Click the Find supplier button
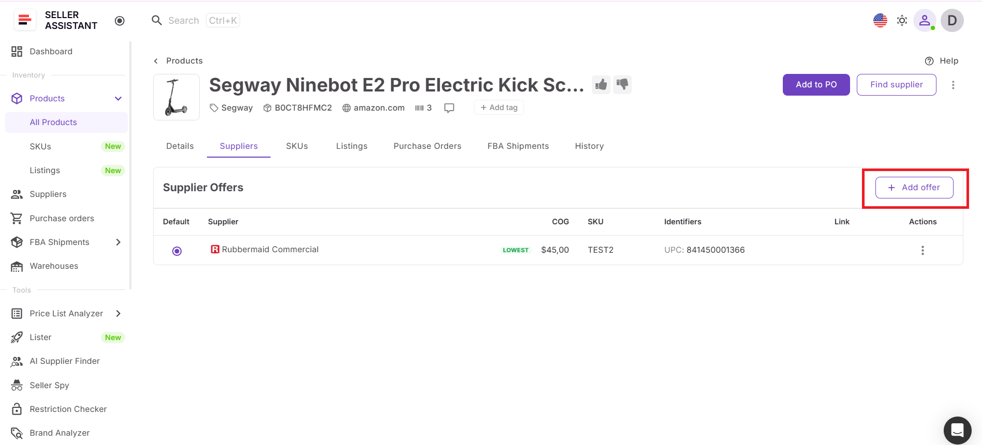 [897, 85]
